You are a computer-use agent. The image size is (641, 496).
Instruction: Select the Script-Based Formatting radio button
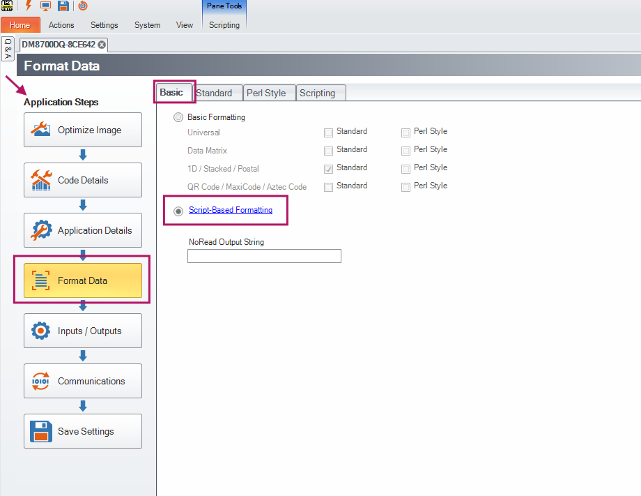click(179, 211)
